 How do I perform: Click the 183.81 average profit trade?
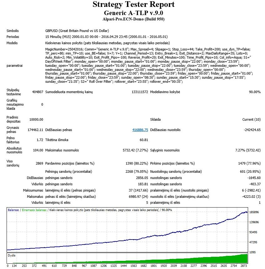click(143, 184)
